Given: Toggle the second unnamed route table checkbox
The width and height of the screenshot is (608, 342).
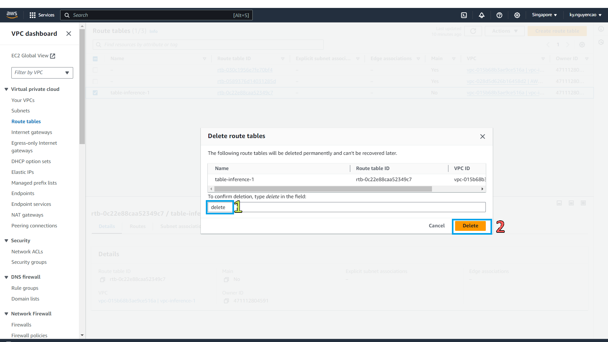Looking at the screenshot, I should point(95,81).
